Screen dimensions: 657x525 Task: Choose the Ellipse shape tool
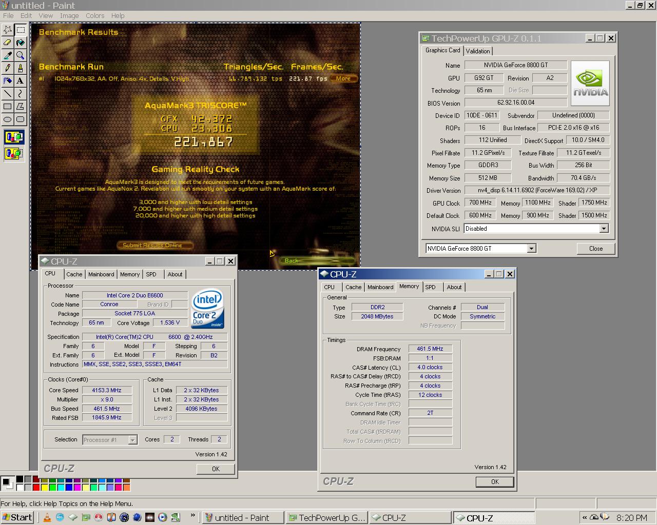(8, 119)
